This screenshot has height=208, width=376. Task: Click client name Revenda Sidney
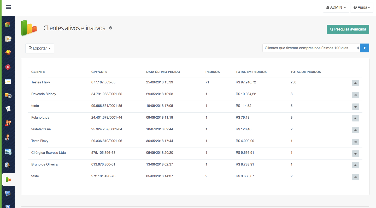[44, 94]
